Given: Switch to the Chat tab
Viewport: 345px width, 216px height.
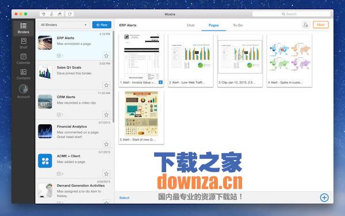Looking at the screenshot, I should pyautogui.click(x=190, y=25).
